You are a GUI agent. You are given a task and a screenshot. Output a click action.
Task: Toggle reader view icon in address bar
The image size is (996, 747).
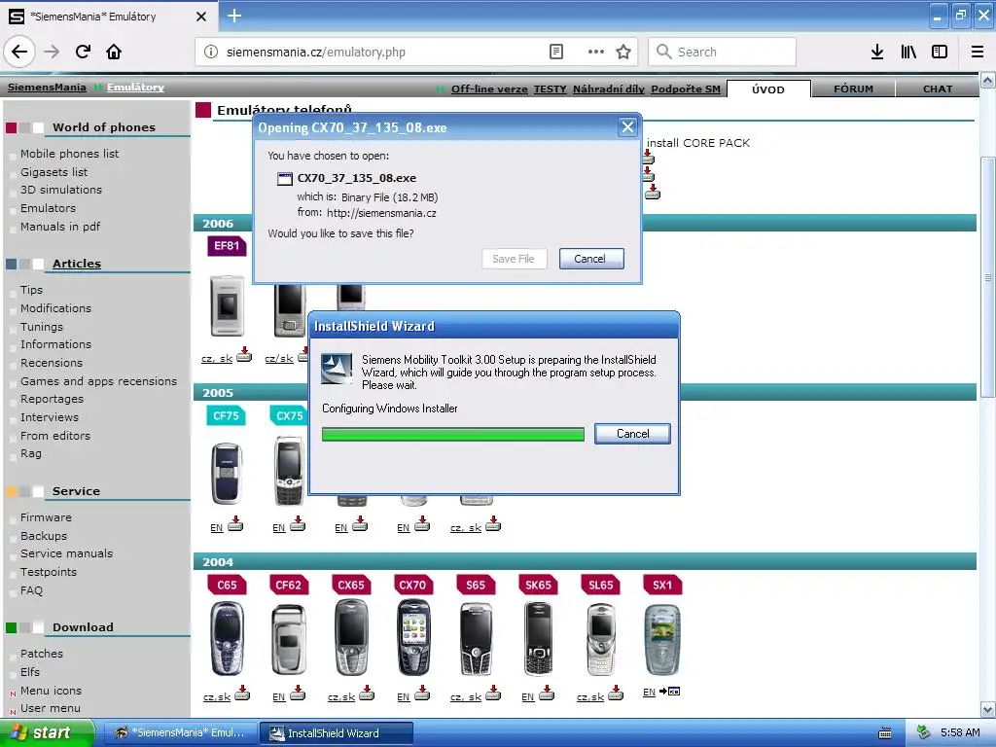click(555, 53)
